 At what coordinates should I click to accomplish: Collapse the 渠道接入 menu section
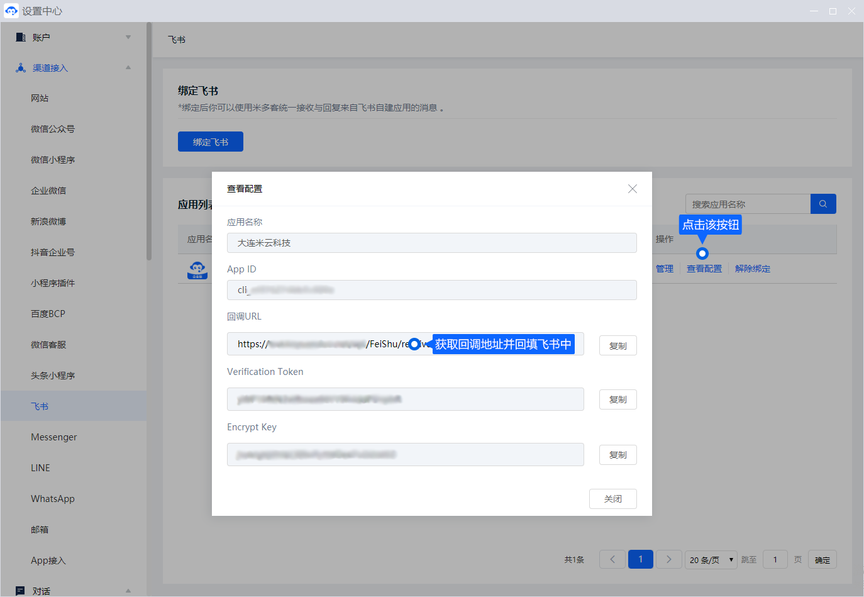(x=128, y=68)
